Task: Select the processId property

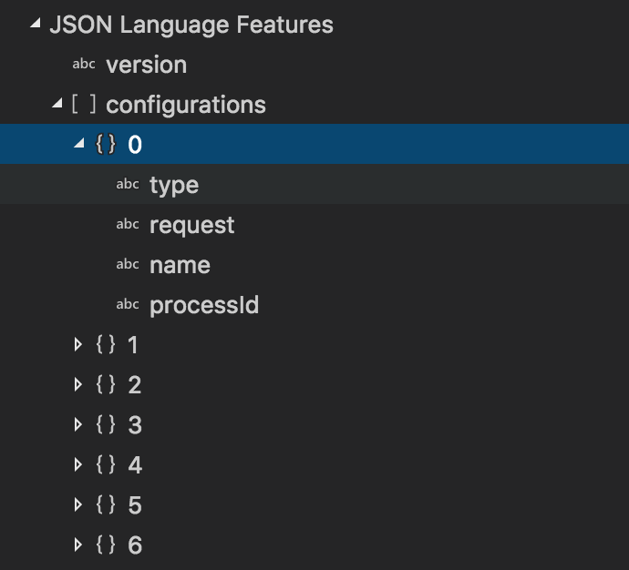Action: point(204,306)
